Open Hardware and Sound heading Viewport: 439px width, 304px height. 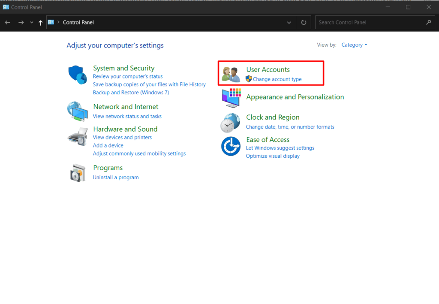click(x=126, y=129)
